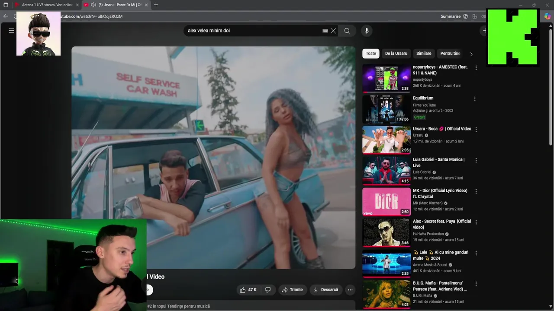Open the Copilot sidebar icon
Image resolution: width=554 pixels, height=311 pixels.
click(548, 16)
